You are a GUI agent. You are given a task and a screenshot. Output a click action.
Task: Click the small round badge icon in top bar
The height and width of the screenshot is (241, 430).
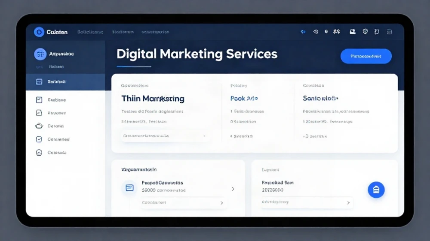326,32
